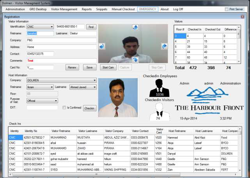Open the About menu
Image resolution: width=250 pixels, height=178 pixels.
point(165,9)
